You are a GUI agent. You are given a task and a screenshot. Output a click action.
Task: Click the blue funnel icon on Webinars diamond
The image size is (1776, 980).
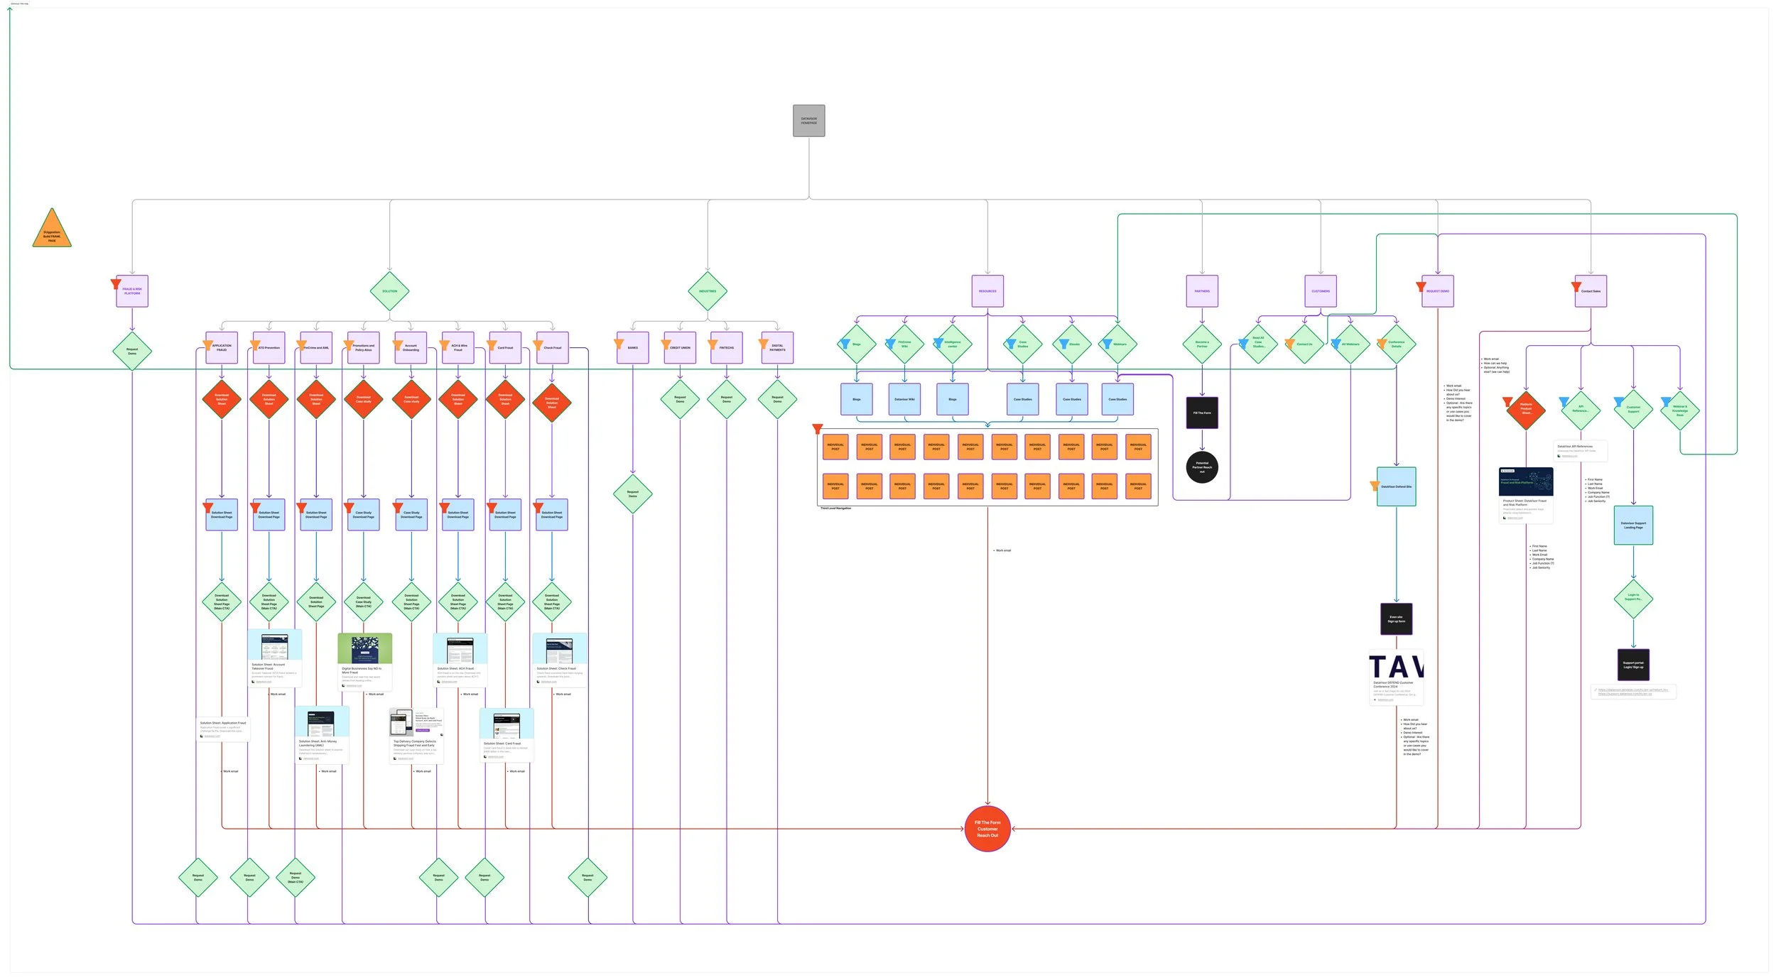click(x=1107, y=344)
